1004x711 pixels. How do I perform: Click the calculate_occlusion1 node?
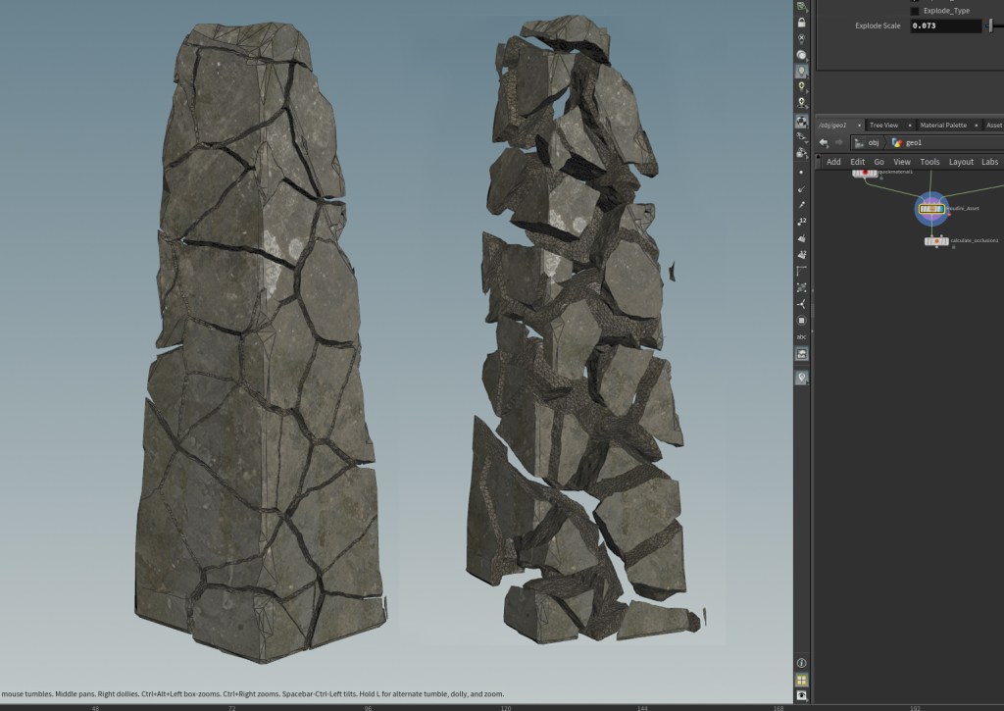click(x=936, y=240)
